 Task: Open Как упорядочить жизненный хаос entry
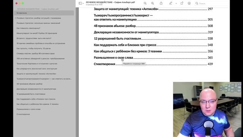(x=37, y=68)
